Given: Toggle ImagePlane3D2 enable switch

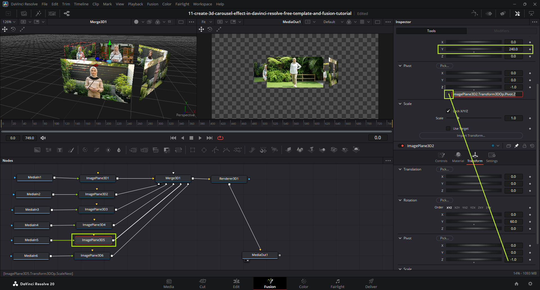Looking at the screenshot, I should point(401,146).
